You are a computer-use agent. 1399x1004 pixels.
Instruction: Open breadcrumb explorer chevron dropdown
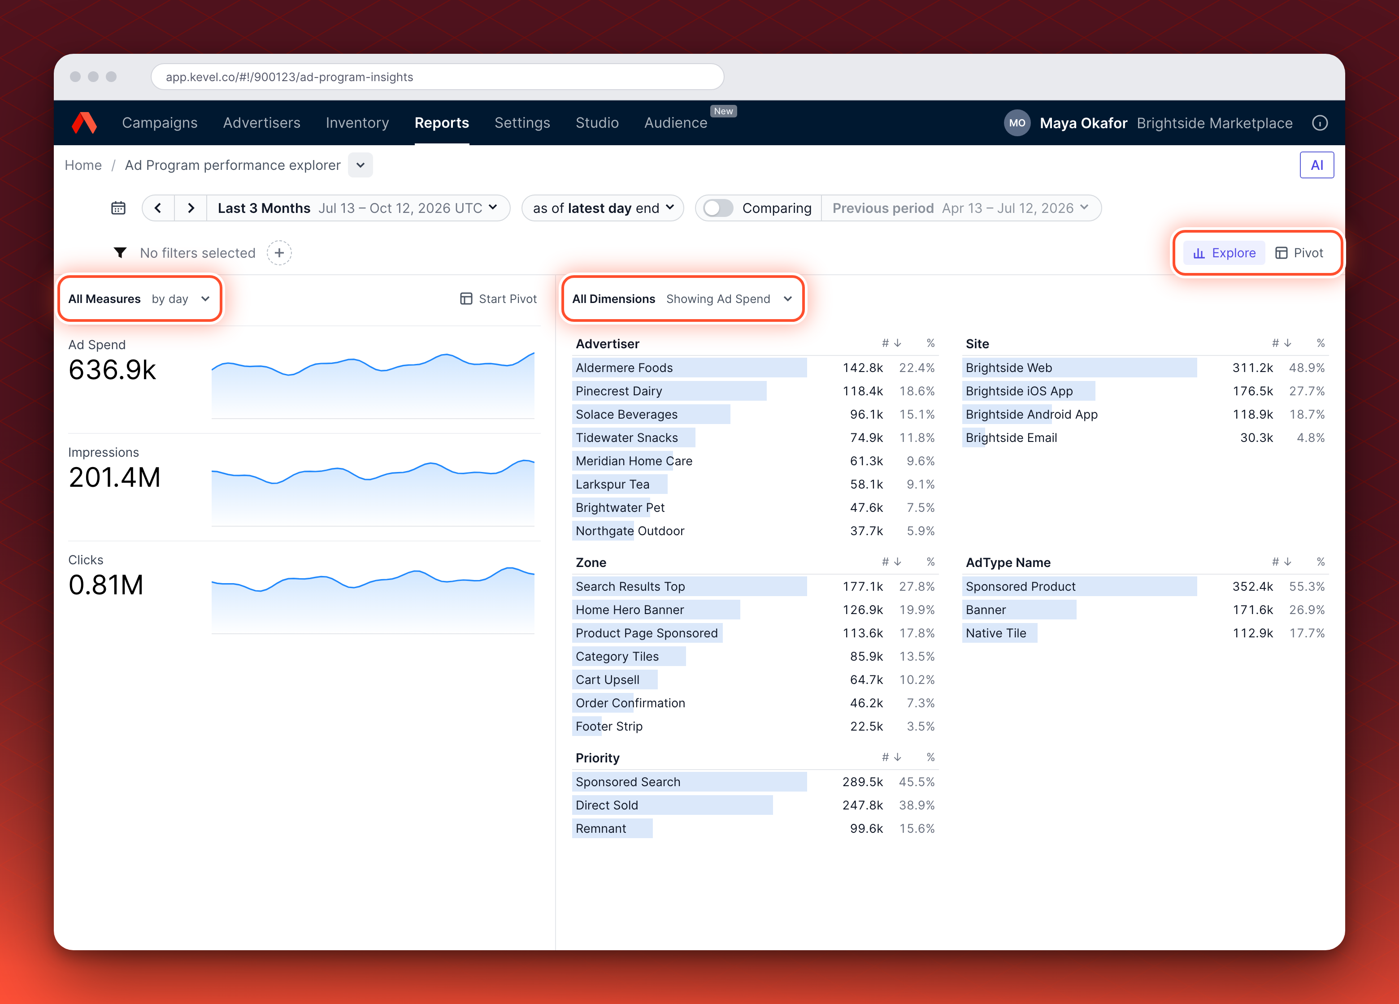pyautogui.click(x=360, y=165)
